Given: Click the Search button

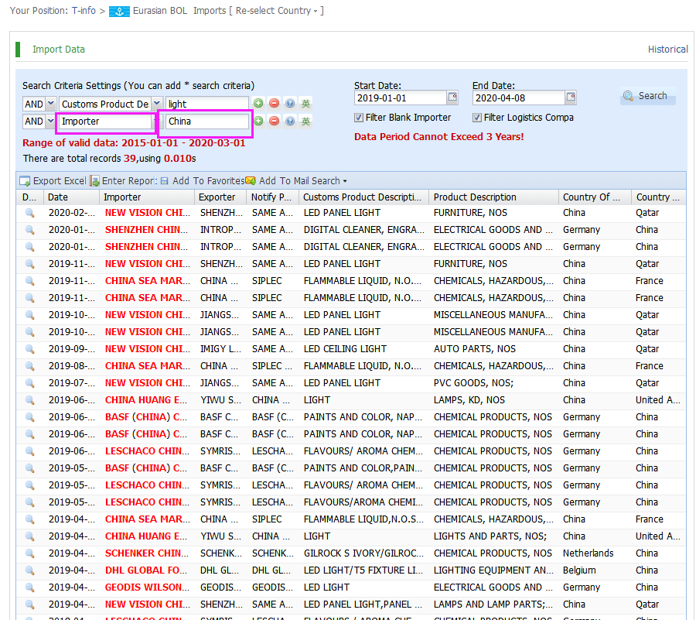Looking at the screenshot, I should point(647,97).
